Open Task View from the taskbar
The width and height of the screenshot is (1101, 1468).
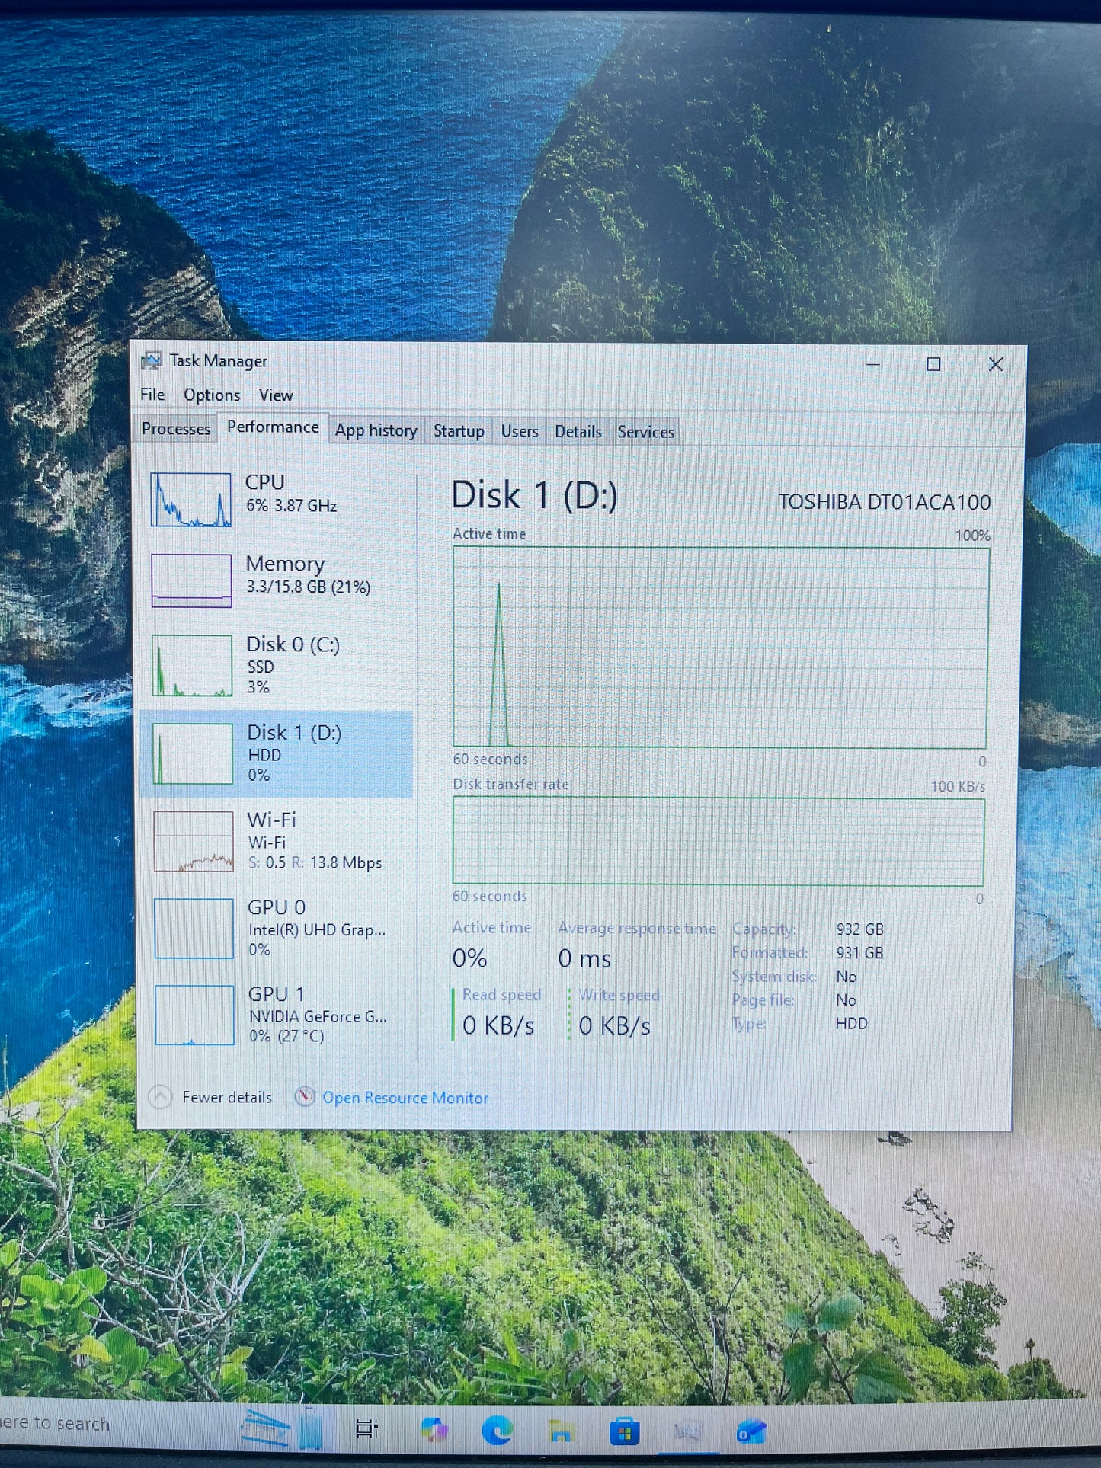368,1430
